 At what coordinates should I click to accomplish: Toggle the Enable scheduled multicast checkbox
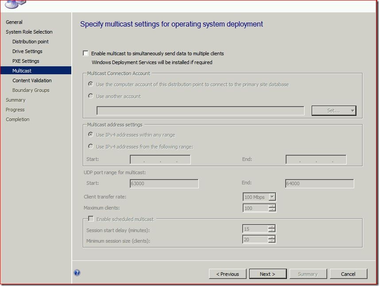coord(91,219)
